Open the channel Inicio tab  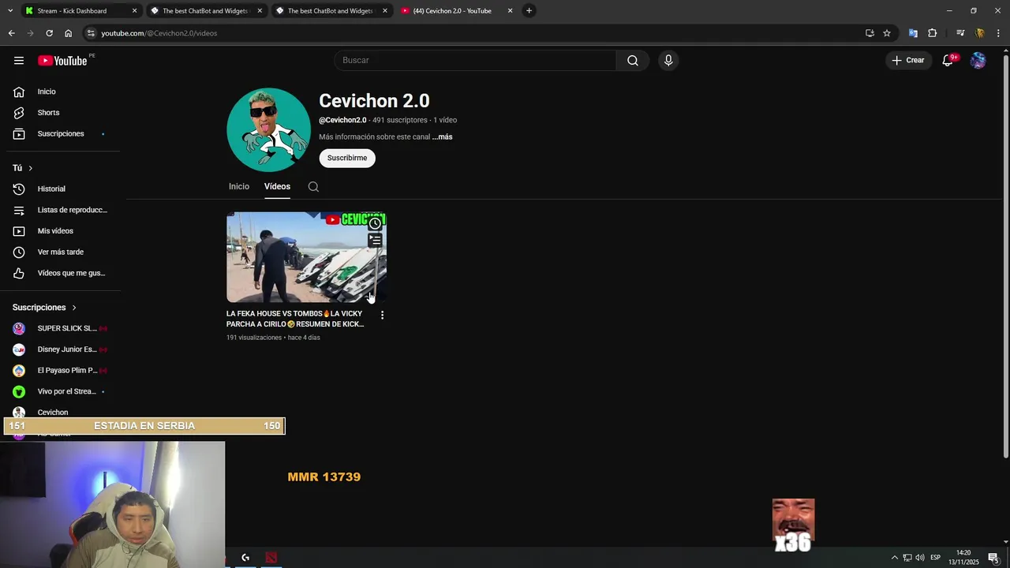coord(239,187)
